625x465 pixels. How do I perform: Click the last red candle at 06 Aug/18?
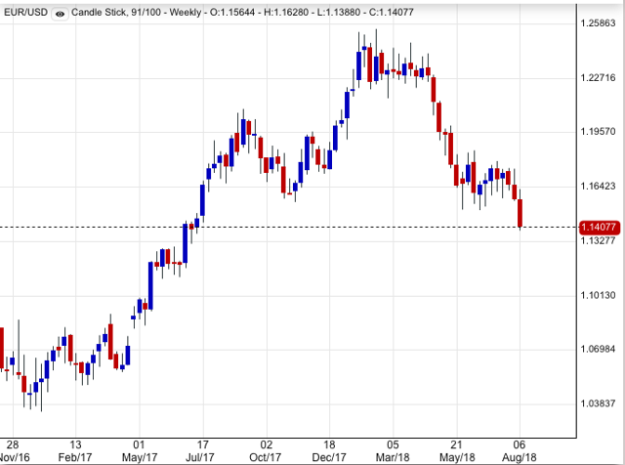[520, 213]
